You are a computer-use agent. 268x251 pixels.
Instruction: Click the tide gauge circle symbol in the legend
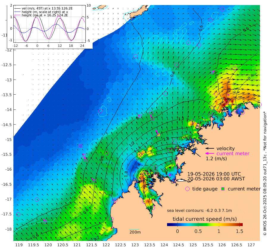click(x=188, y=189)
